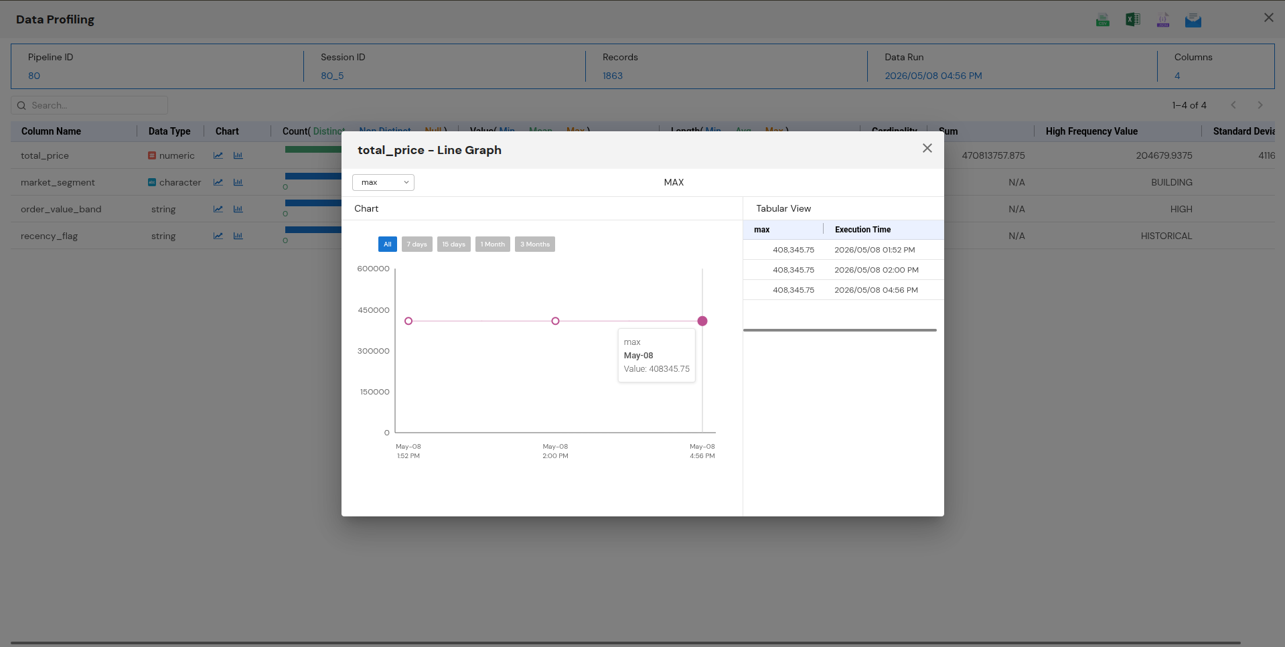The image size is (1285, 647).
Task: Export profiling data as JSON
Action: pos(1163,20)
